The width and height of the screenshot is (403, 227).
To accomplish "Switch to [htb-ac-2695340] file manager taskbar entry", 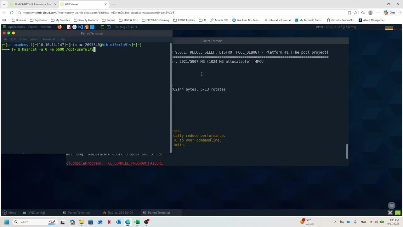I will click(118, 212).
